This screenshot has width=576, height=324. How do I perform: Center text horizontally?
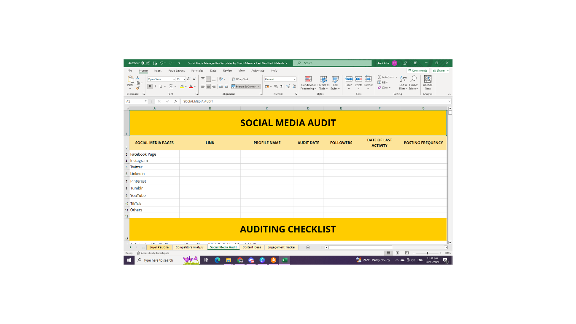[x=208, y=86]
